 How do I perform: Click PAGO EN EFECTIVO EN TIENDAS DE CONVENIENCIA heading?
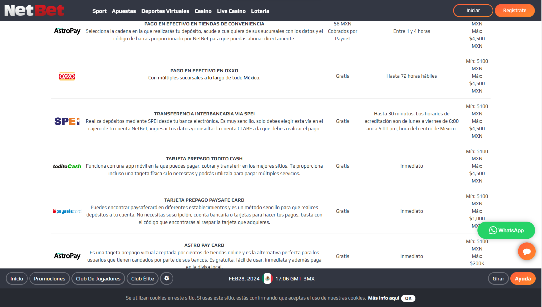pos(204,24)
